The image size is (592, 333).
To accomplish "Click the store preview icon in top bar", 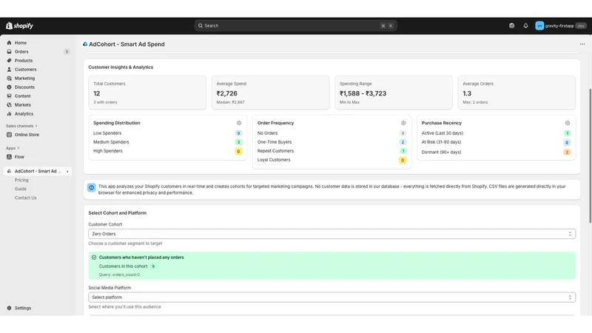I will [x=511, y=26].
